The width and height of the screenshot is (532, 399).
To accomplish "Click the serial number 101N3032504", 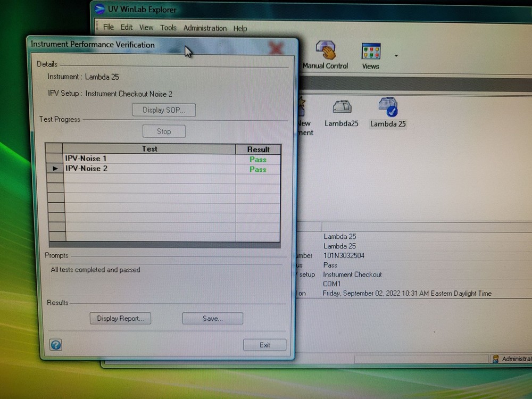I will pos(344,255).
